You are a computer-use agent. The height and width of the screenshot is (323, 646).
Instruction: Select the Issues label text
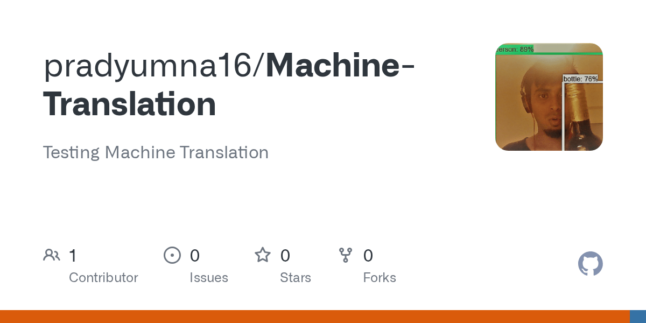tap(209, 278)
